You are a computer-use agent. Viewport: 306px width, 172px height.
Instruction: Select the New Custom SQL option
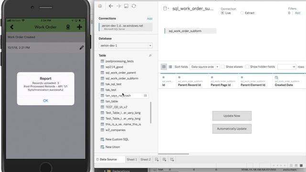(117, 140)
